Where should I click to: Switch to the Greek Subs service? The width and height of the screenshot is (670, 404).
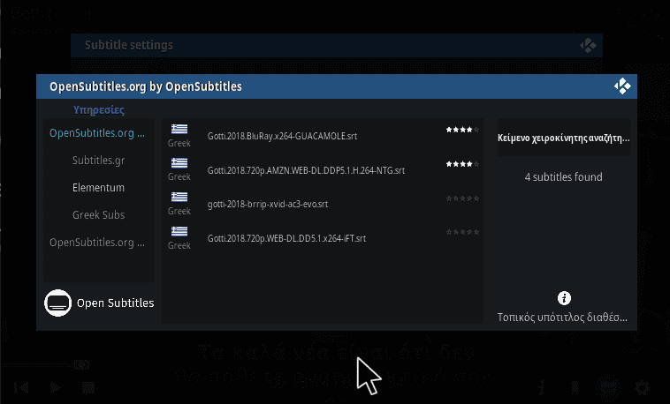(98, 215)
